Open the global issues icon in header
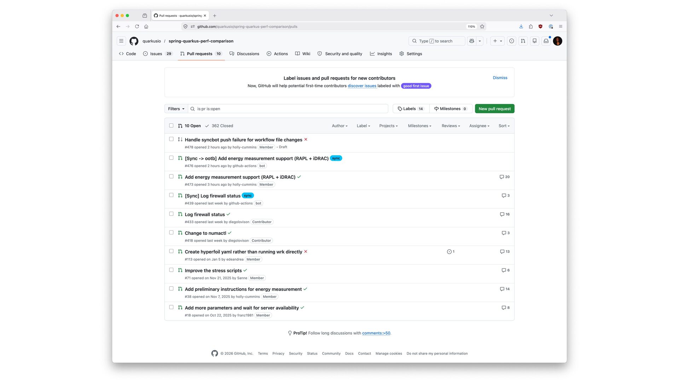 [x=512, y=41]
